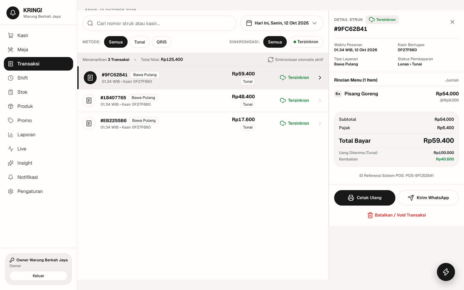
Task: Open Pengaturan settings
Action: coord(38,191)
